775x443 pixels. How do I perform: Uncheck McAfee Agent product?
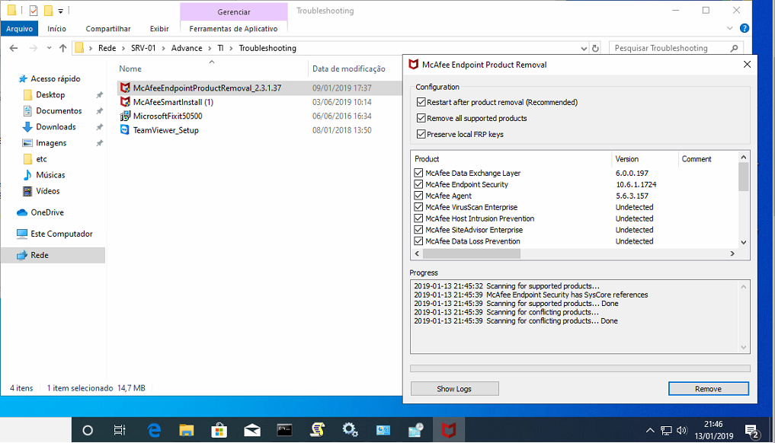coord(418,196)
